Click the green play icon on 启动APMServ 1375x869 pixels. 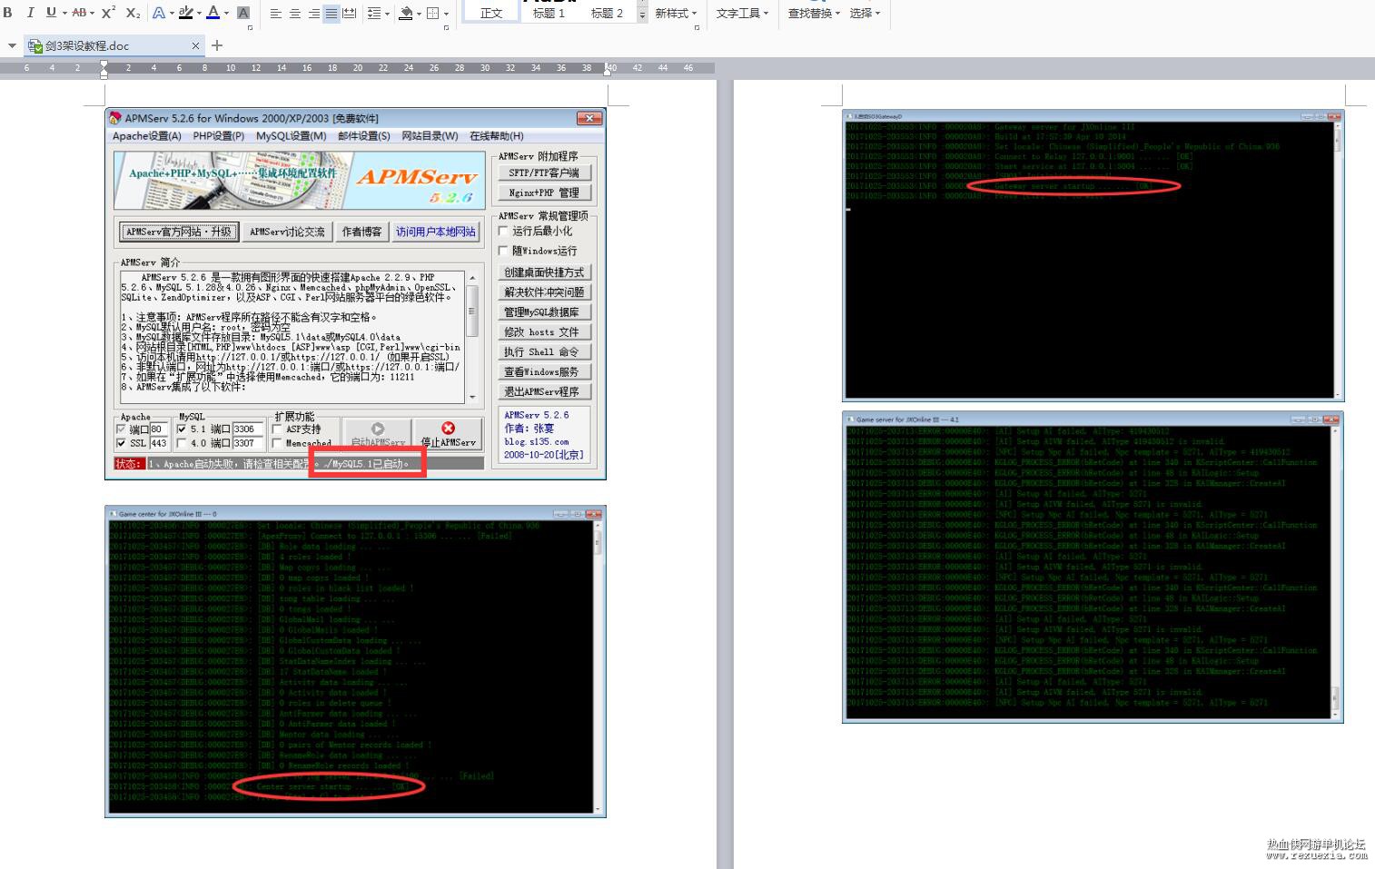click(x=378, y=429)
